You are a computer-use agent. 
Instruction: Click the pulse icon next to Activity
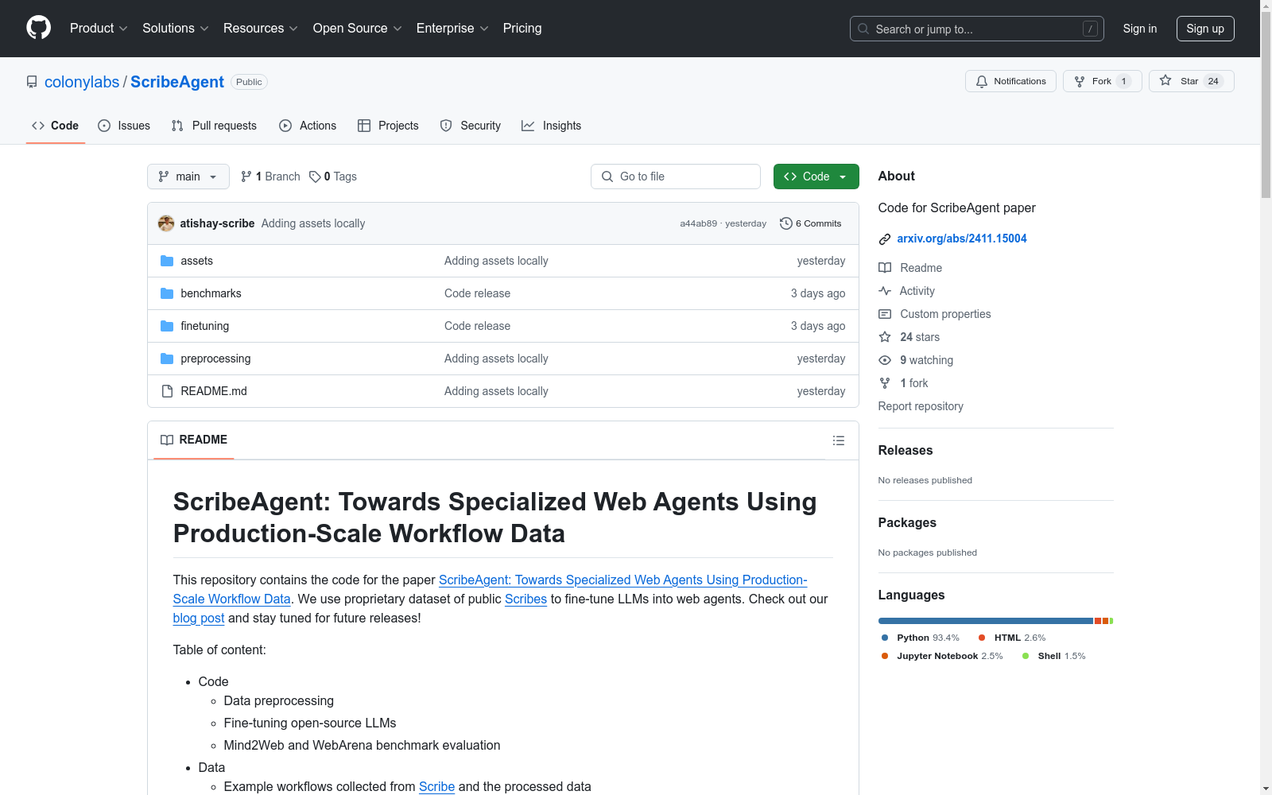(885, 291)
